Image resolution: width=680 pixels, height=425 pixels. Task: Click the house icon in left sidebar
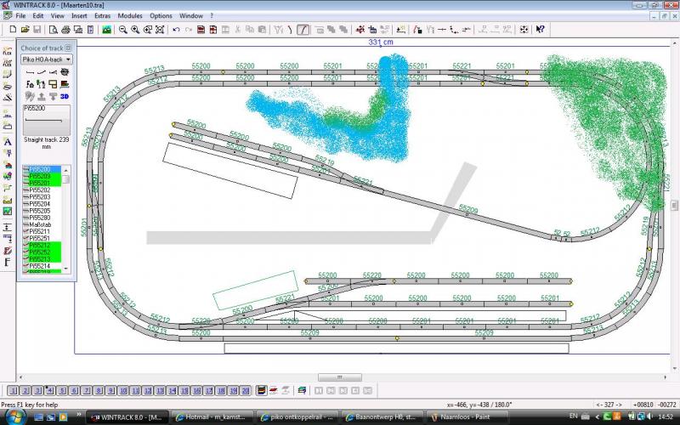click(x=8, y=165)
